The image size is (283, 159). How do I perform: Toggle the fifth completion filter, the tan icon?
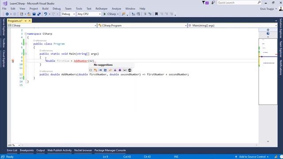pyautogui.click(x=110, y=70)
